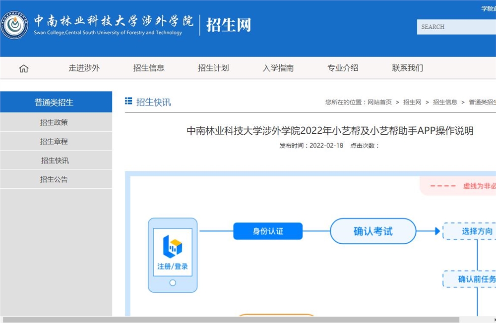
Task: Click 招生网 breadcrumb link
Action: 412,102
